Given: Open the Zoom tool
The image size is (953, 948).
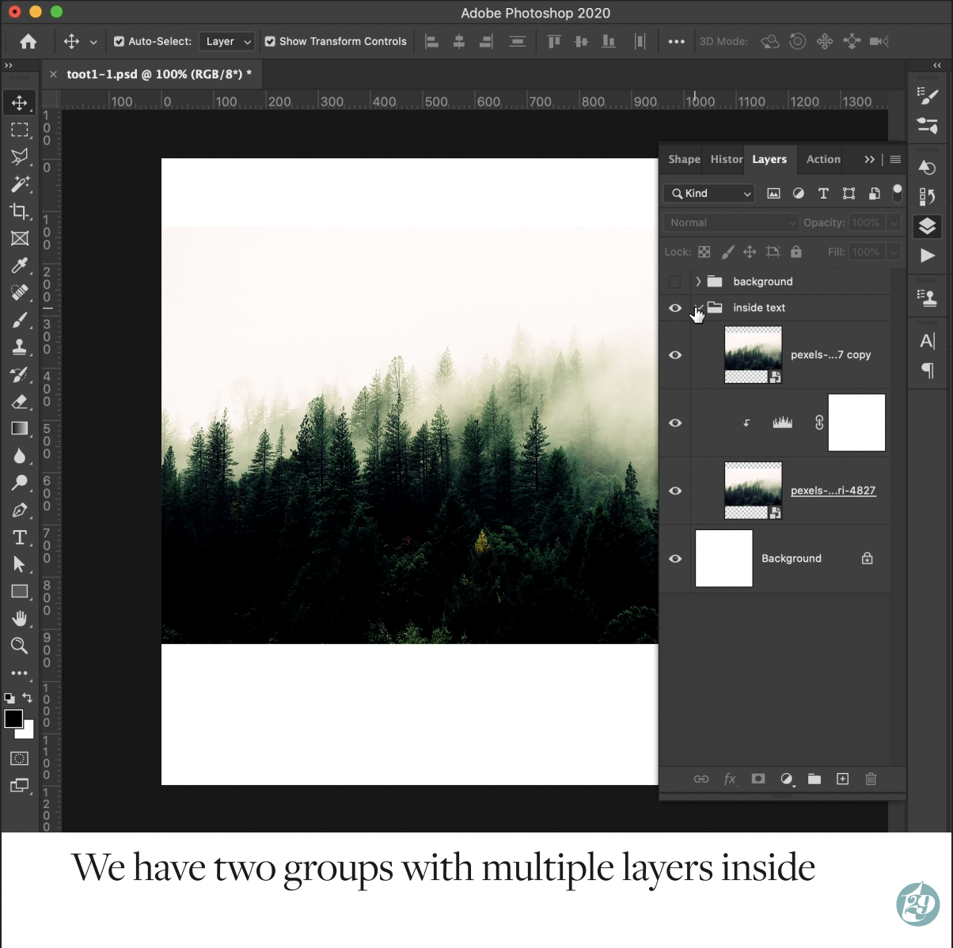Looking at the screenshot, I should tap(20, 646).
